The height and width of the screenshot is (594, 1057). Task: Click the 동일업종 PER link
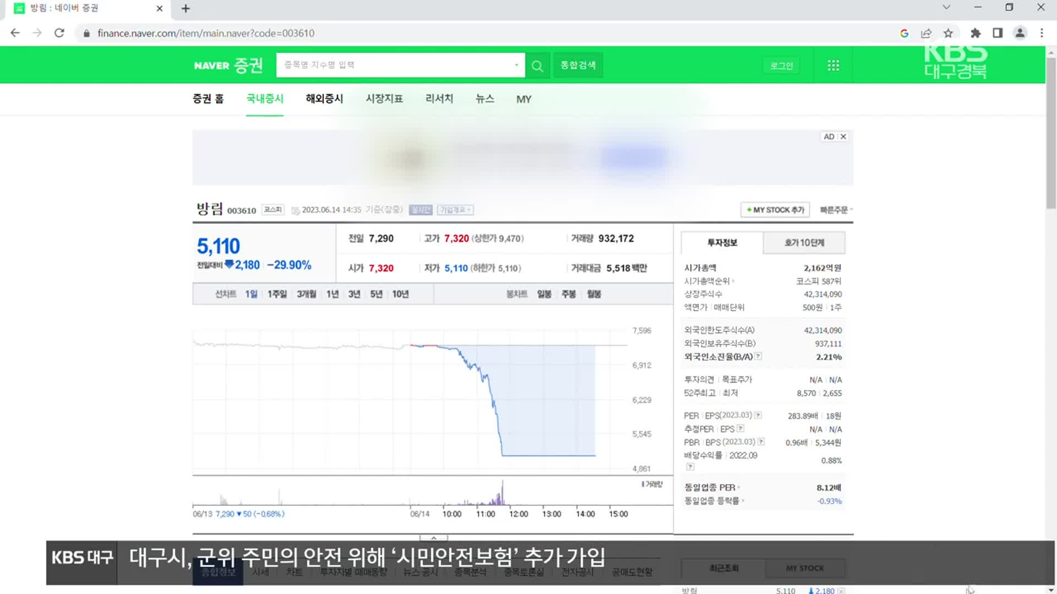pyautogui.click(x=710, y=487)
